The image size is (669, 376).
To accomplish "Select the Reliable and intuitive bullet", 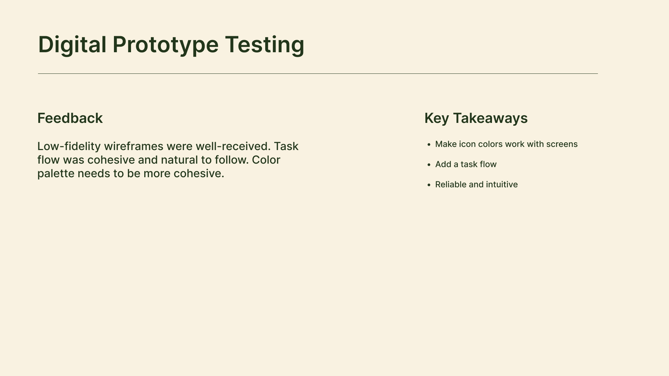I will (476, 185).
